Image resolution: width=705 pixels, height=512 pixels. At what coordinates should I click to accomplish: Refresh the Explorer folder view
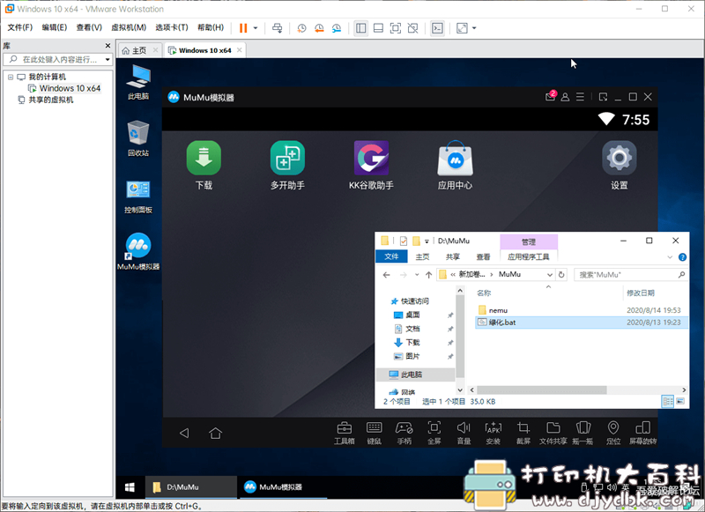[561, 275]
